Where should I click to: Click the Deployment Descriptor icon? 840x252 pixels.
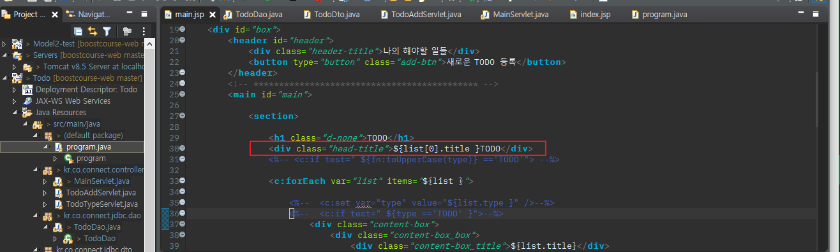tap(27, 90)
